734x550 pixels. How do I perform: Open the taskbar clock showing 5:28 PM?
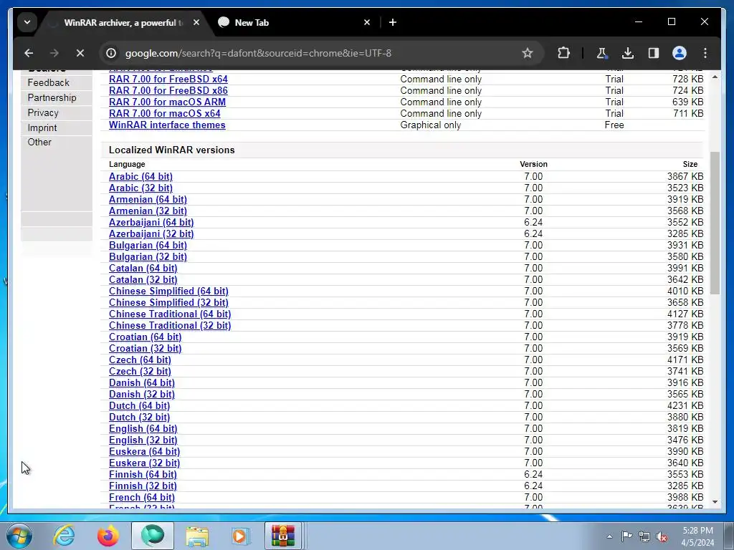697,536
